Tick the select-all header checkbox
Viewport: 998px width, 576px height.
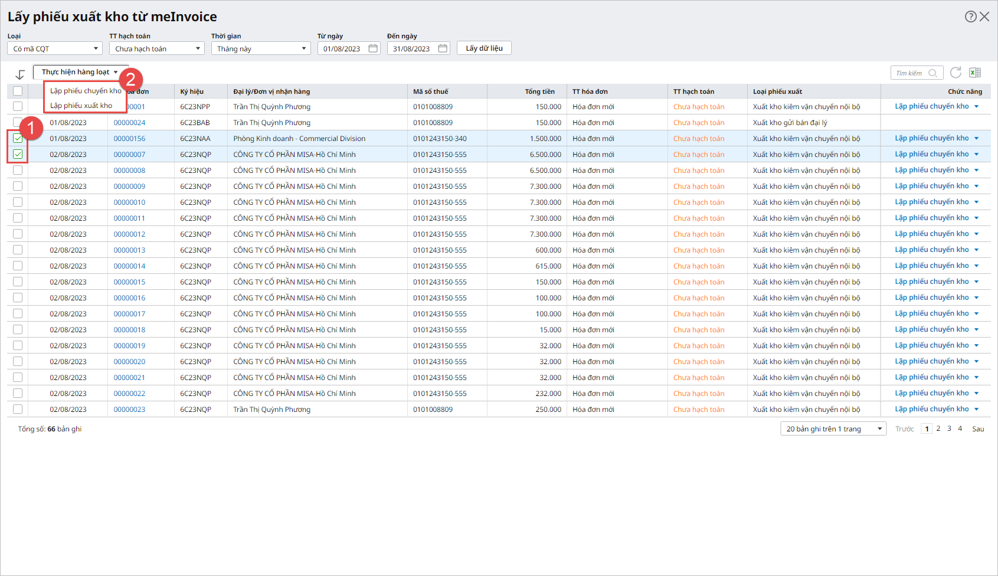pyautogui.click(x=18, y=91)
